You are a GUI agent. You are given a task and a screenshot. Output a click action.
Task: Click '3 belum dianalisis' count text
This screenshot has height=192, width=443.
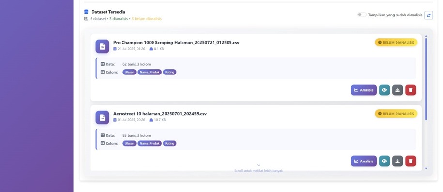click(x=147, y=19)
